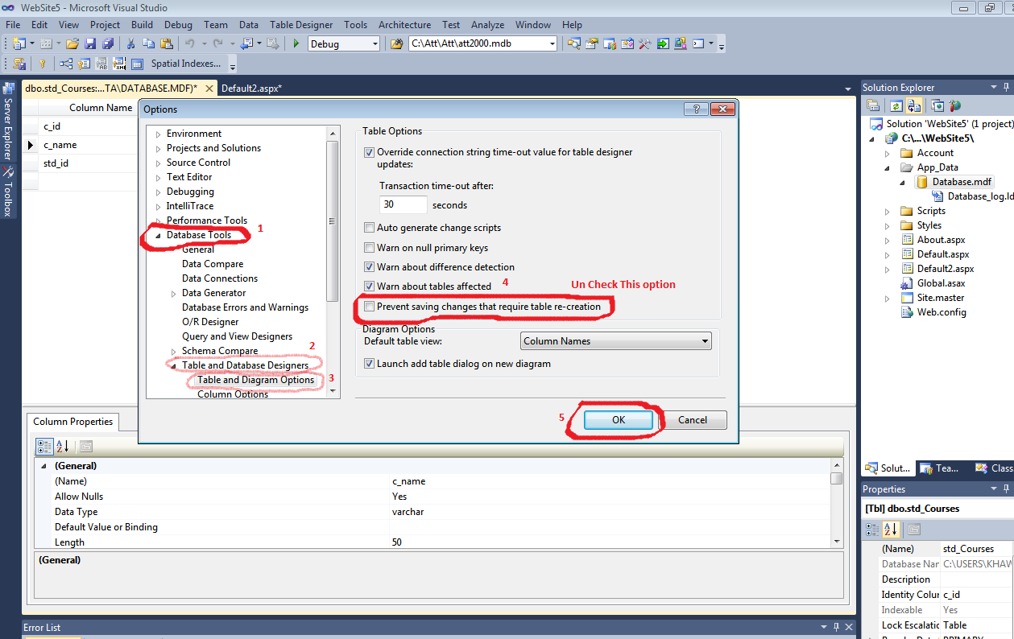Click the Refresh icon in Solution Explorer
Screen dimensions: 1014x639
click(x=896, y=105)
